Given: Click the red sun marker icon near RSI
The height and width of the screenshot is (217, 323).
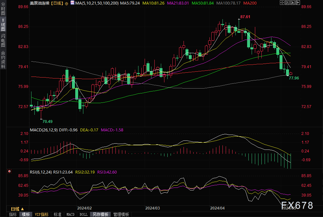Looking at the screenshot, I should click(x=9, y=171).
